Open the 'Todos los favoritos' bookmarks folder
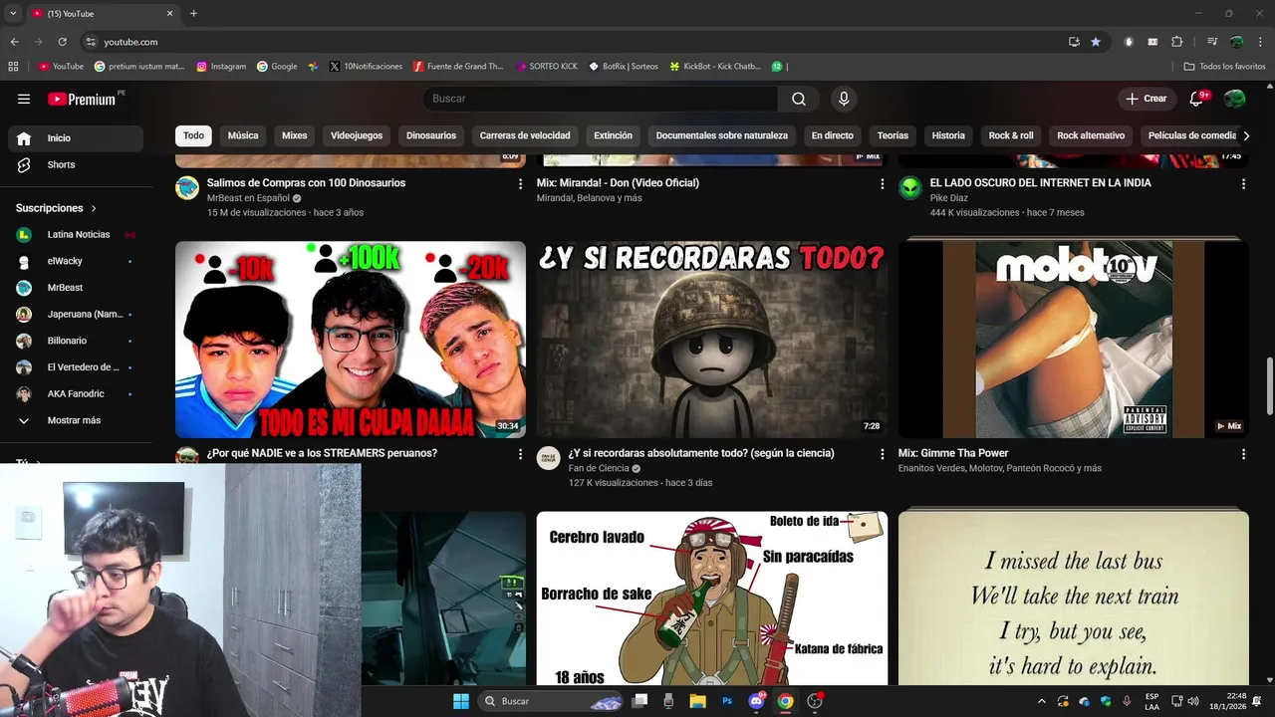 coord(1224,67)
